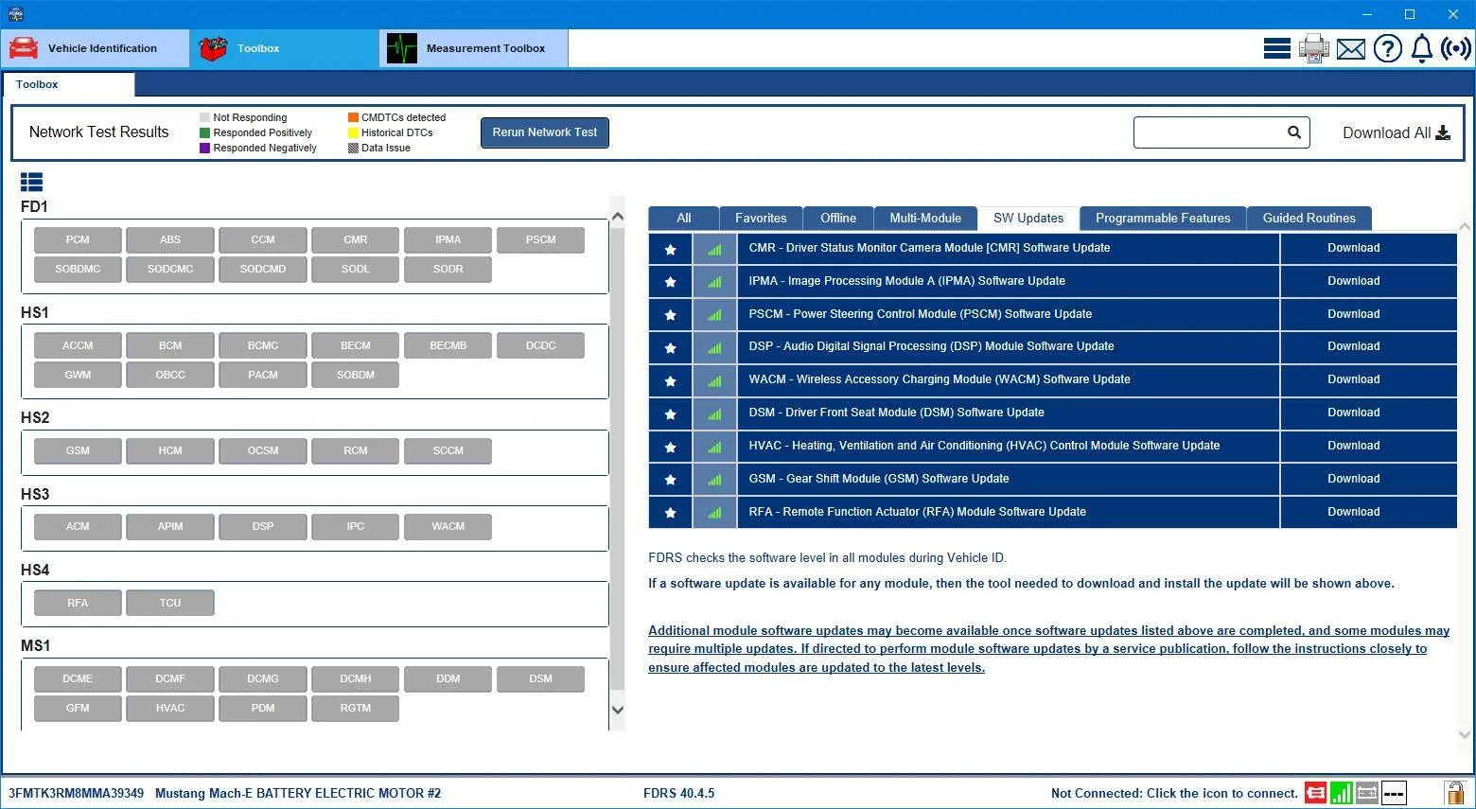Click signal bars icon in GSM row
Screen dimensions: 1476x809
(714, 480)
